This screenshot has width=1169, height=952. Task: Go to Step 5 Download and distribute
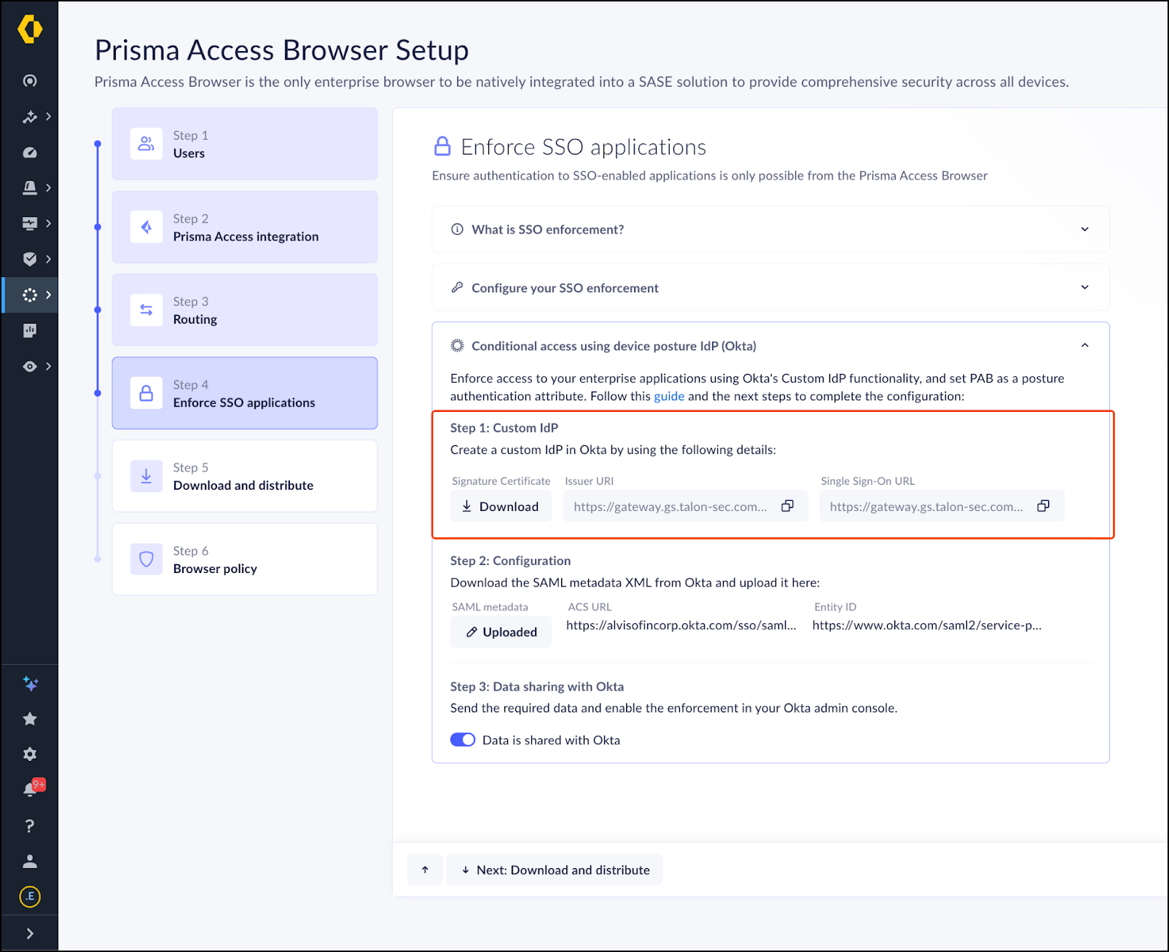tap(245, 476)
